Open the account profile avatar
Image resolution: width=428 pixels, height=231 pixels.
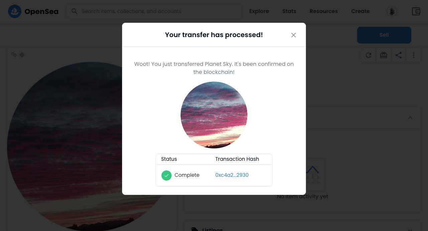[392, 11]
